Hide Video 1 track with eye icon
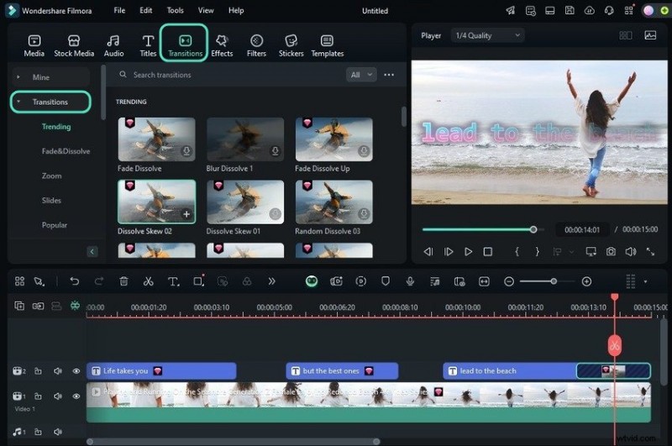Screen dimensions: 672x446 (76, 396)
